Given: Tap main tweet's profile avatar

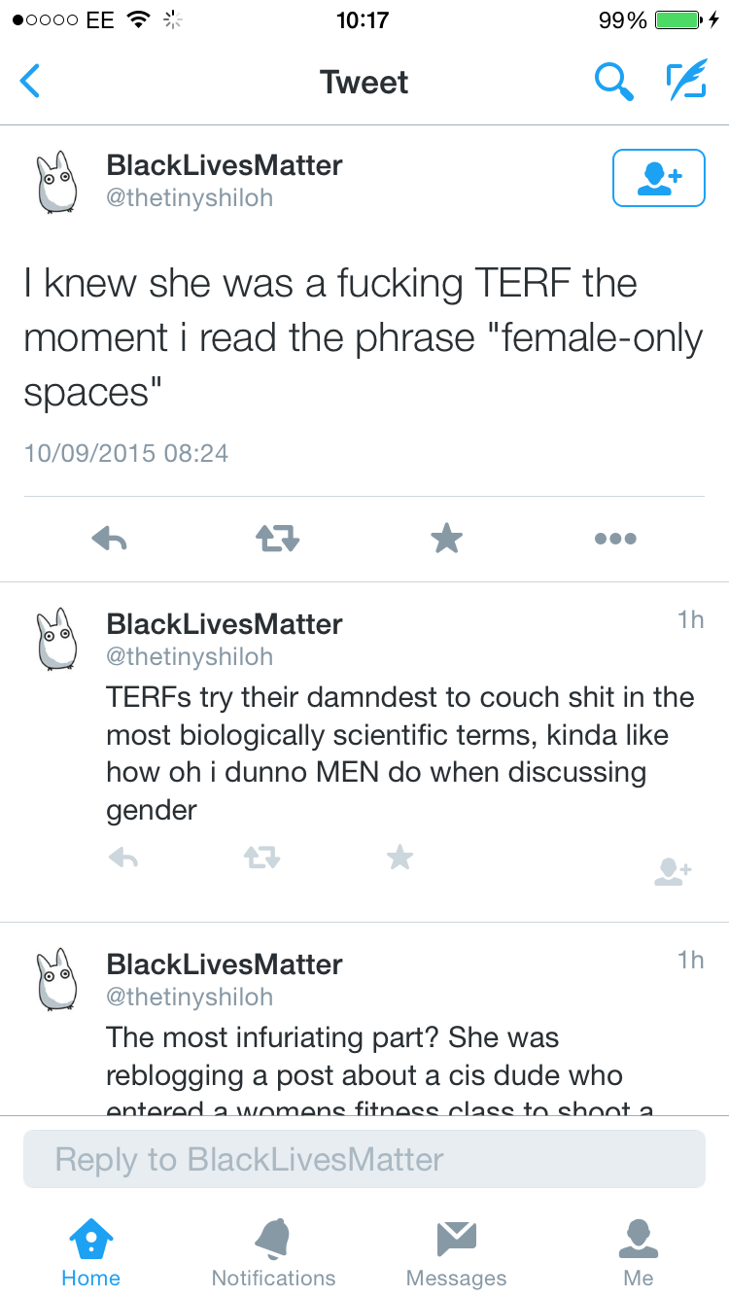Looking at the screenshot, I should (56, 181).
